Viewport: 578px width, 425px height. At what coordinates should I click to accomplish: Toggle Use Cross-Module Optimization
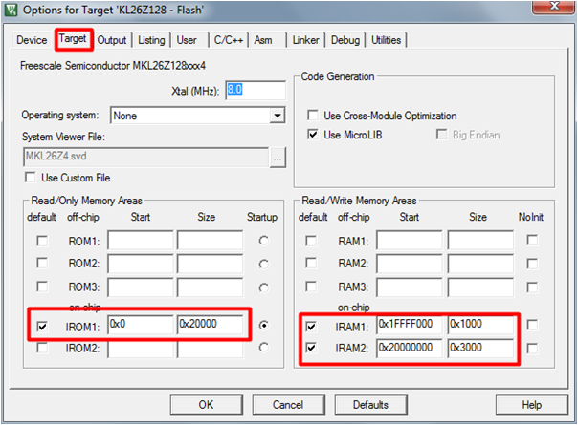pyautogui.click(x=313, y=116)
